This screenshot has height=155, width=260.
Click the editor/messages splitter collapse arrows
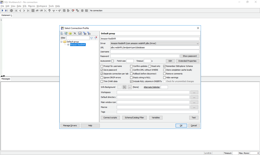point(3,76)
